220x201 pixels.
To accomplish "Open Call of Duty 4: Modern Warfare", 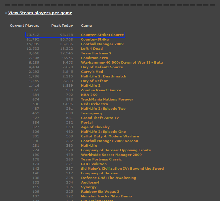I will pos(110,136).
